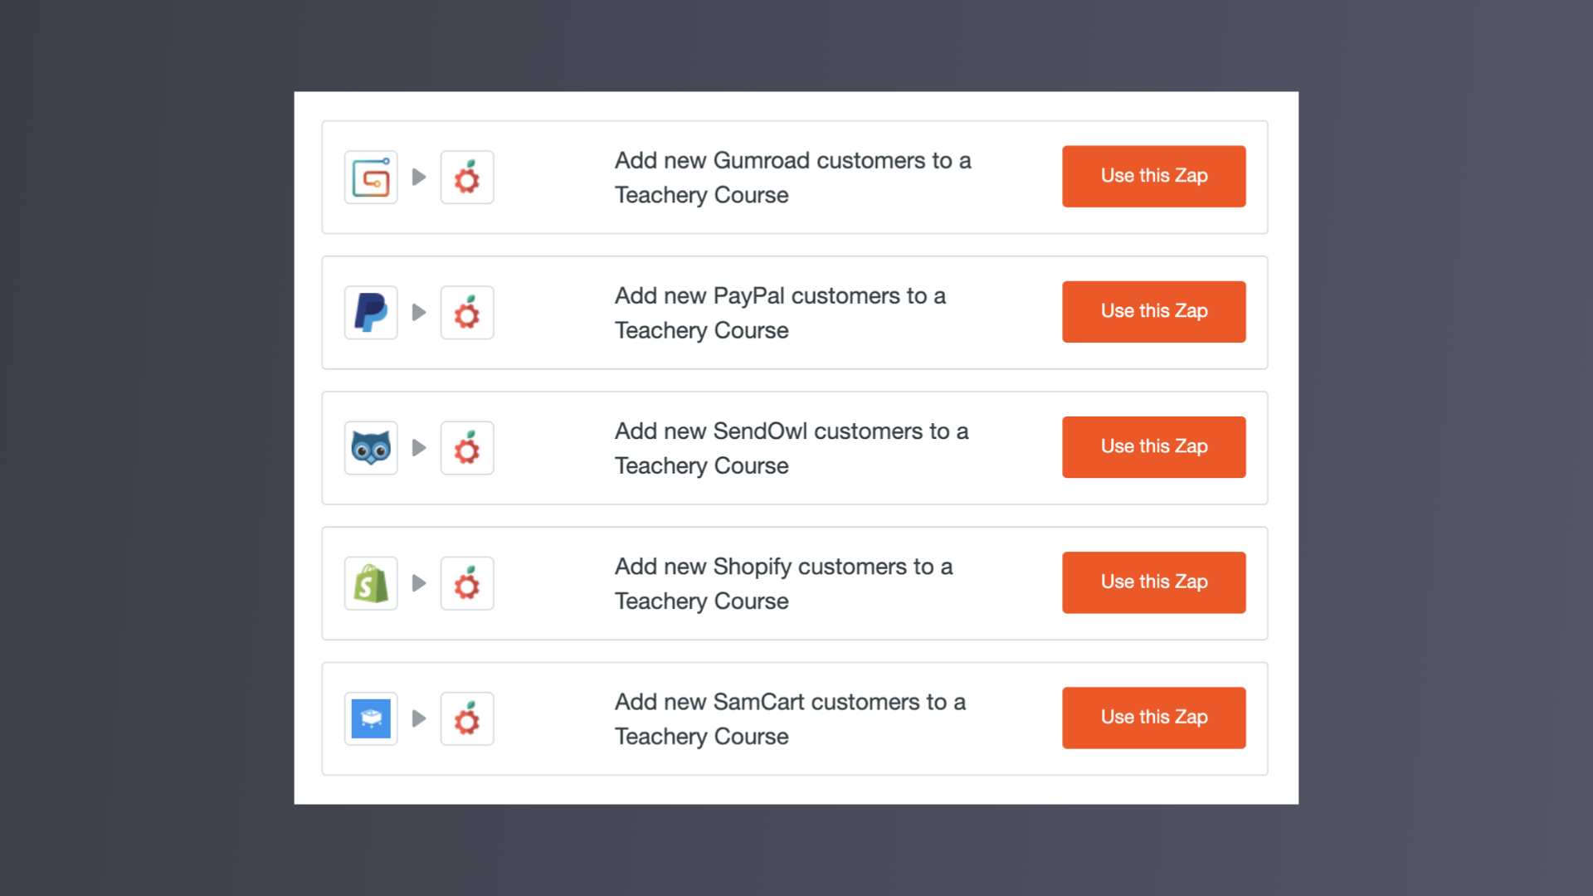This screenshot has width=1593, height=896.
Task: Open the SamCart to Teachery Zap title
Action: [790, 718]
